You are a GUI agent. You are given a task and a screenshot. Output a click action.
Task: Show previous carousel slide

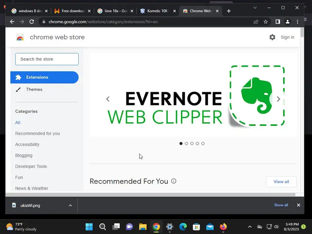click(108, 99)
